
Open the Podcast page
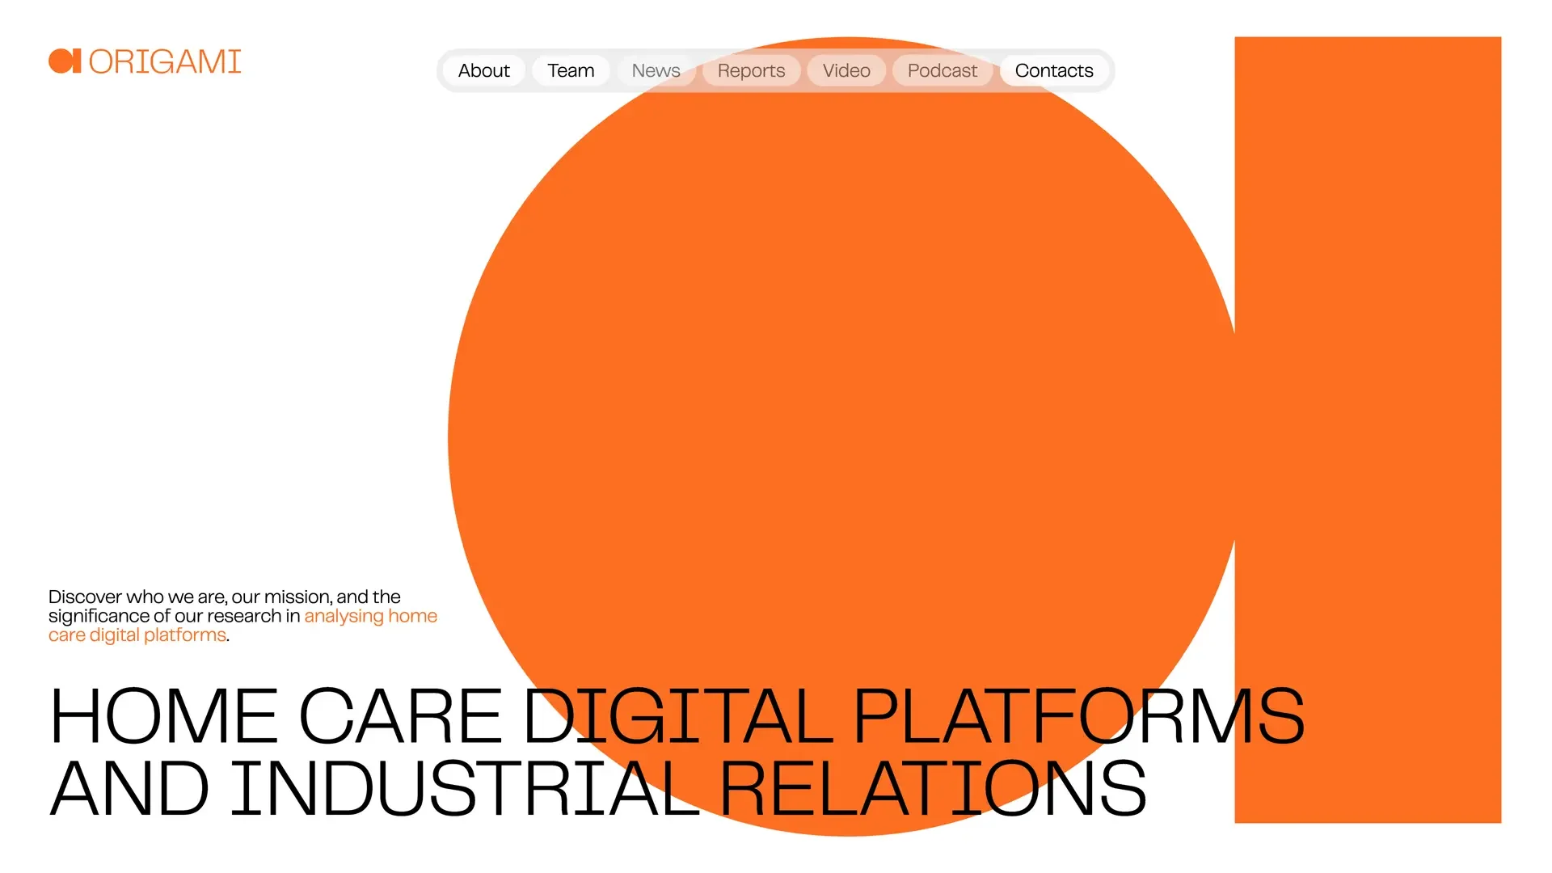click(x=942, y=71)
